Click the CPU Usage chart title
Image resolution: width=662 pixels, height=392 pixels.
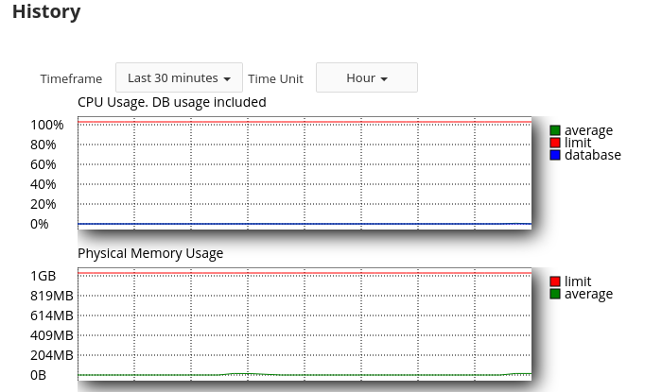point(172,102)
